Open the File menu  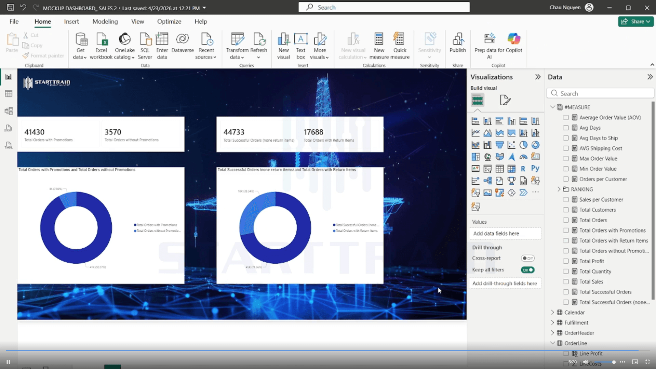(x=14, y=22)
